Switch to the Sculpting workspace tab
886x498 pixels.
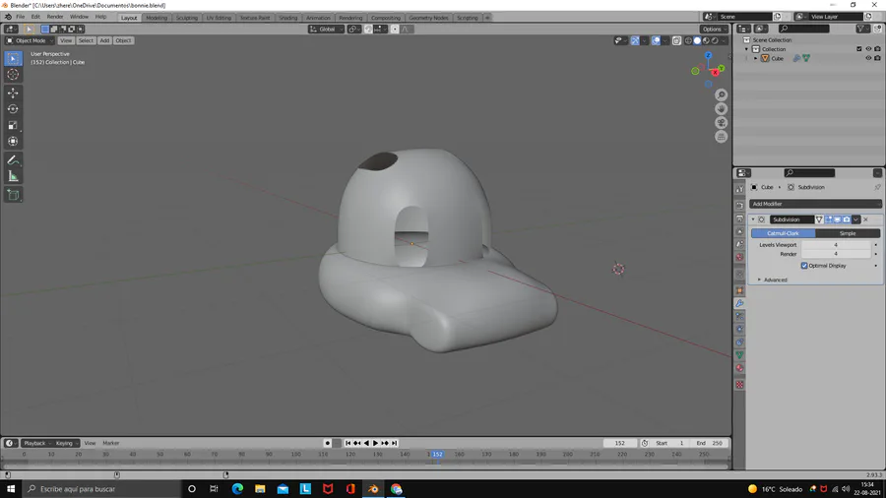point(186,18)
